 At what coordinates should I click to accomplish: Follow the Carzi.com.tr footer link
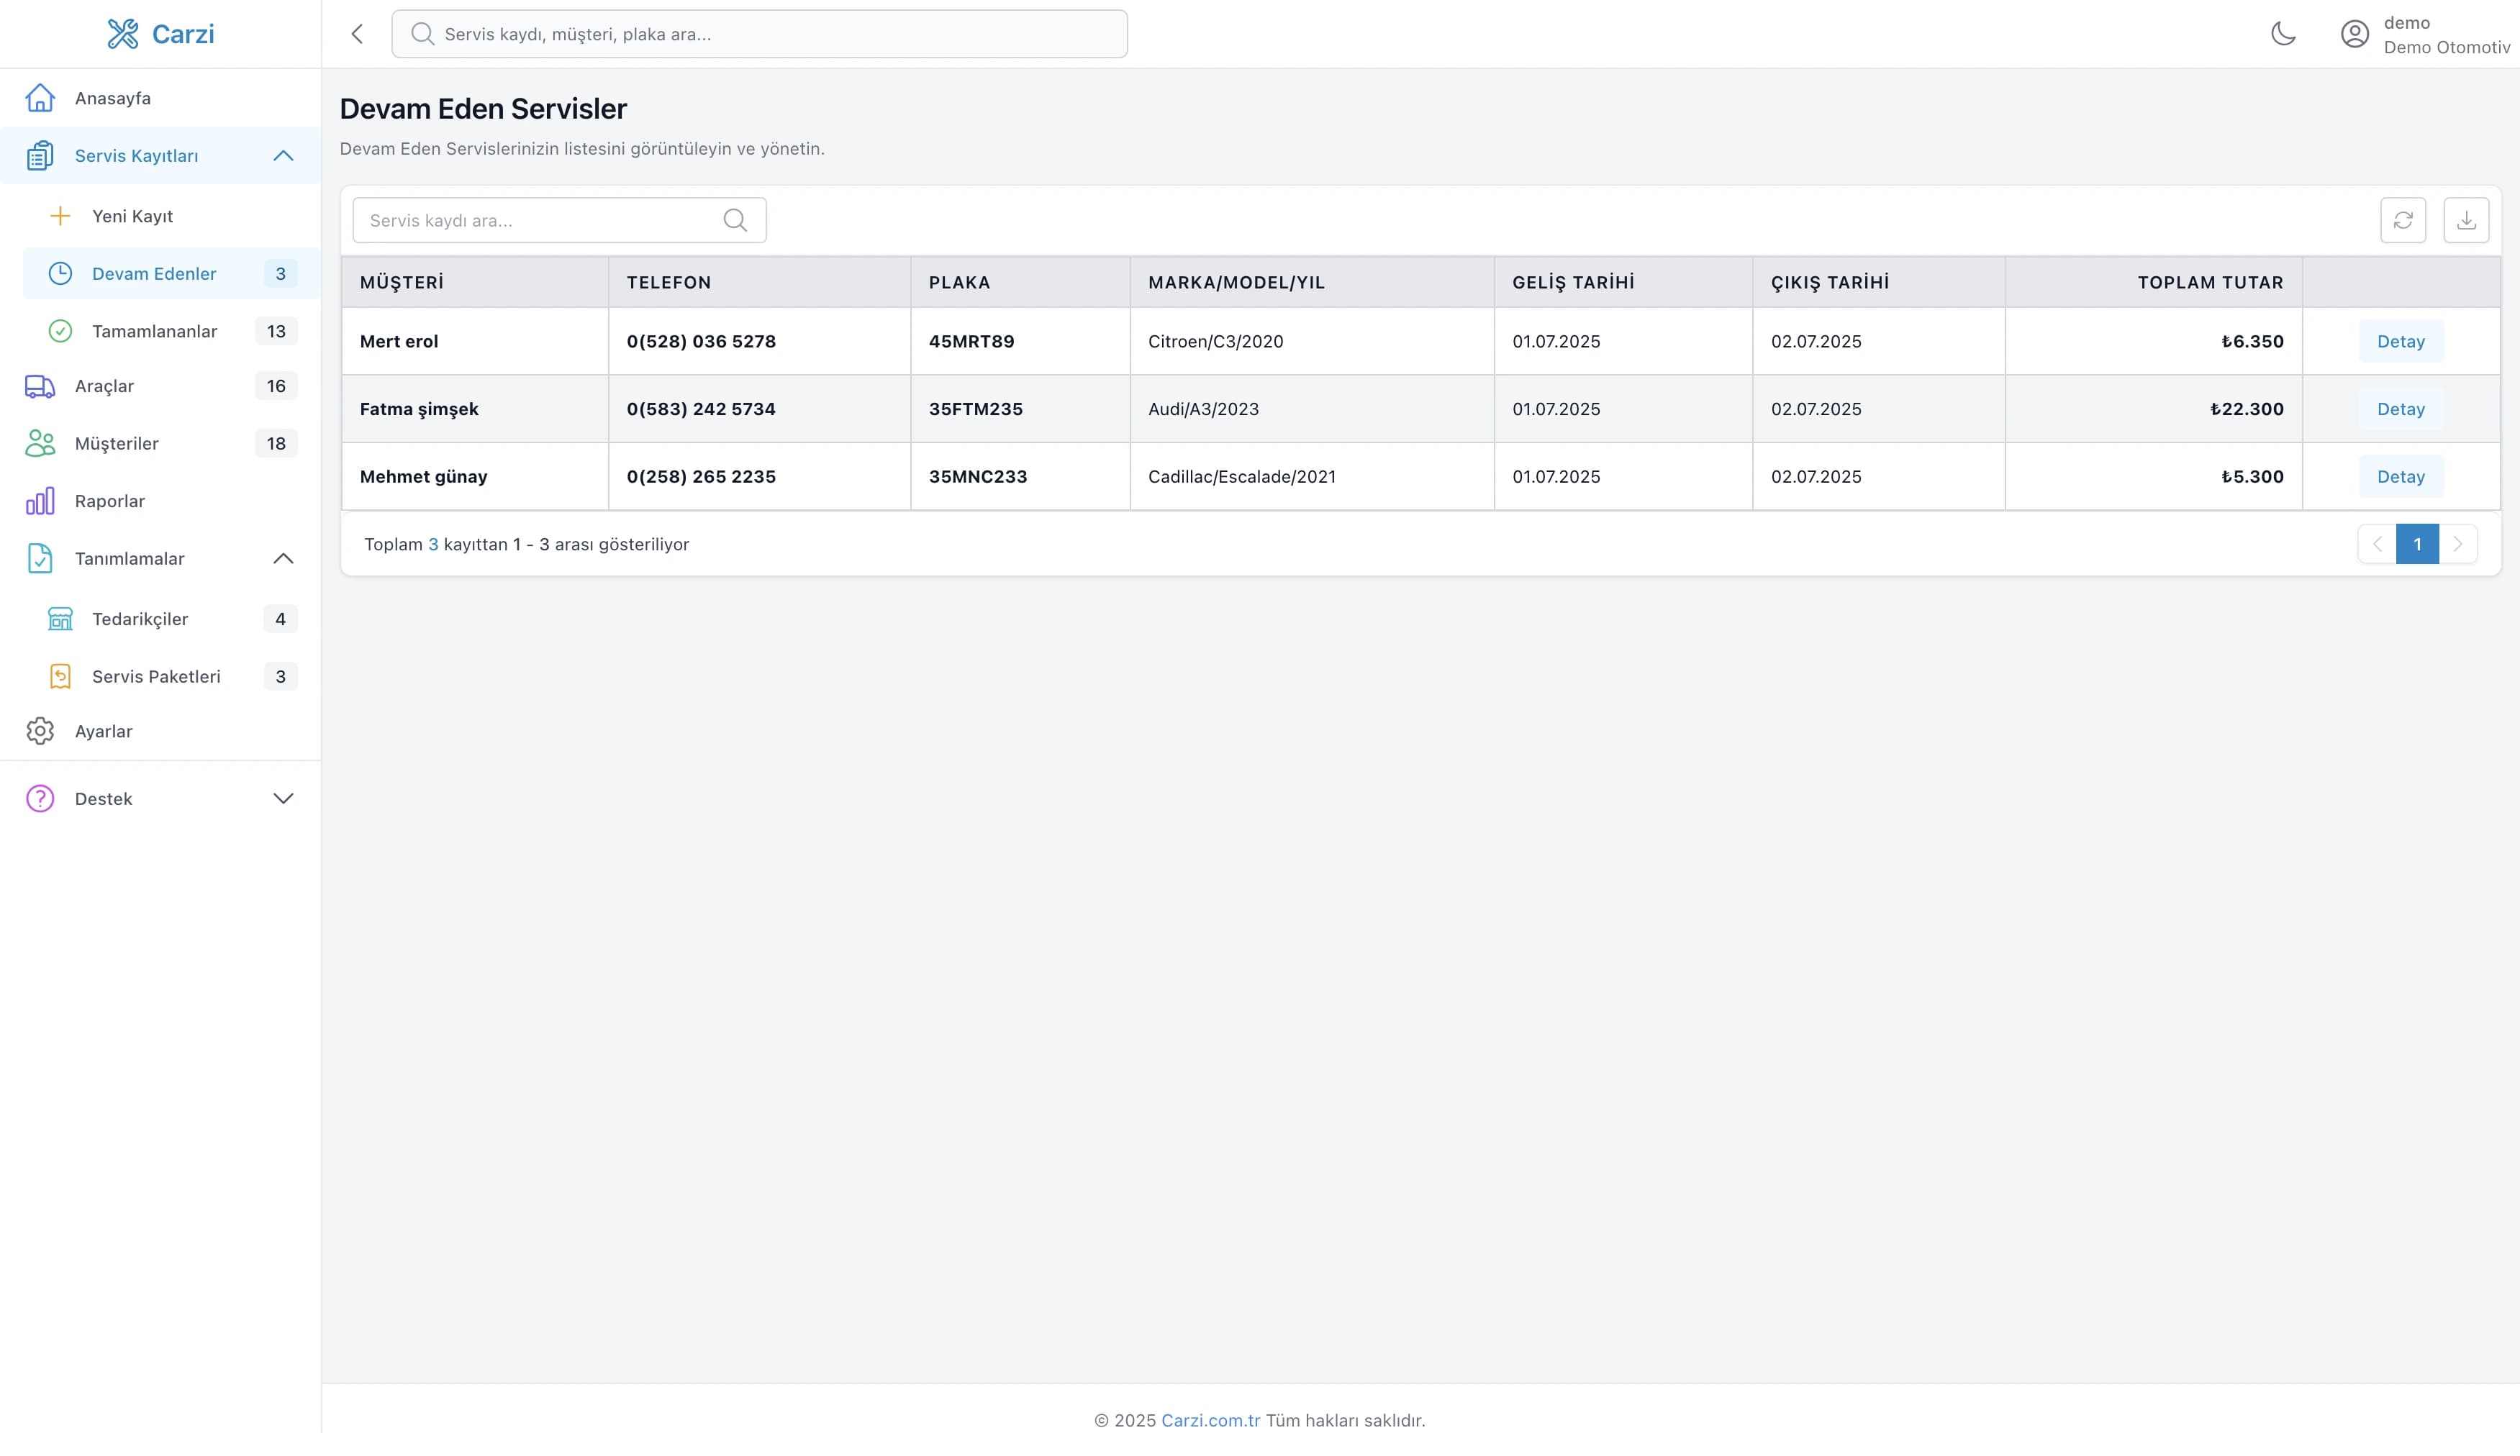pos(1210,1420)
